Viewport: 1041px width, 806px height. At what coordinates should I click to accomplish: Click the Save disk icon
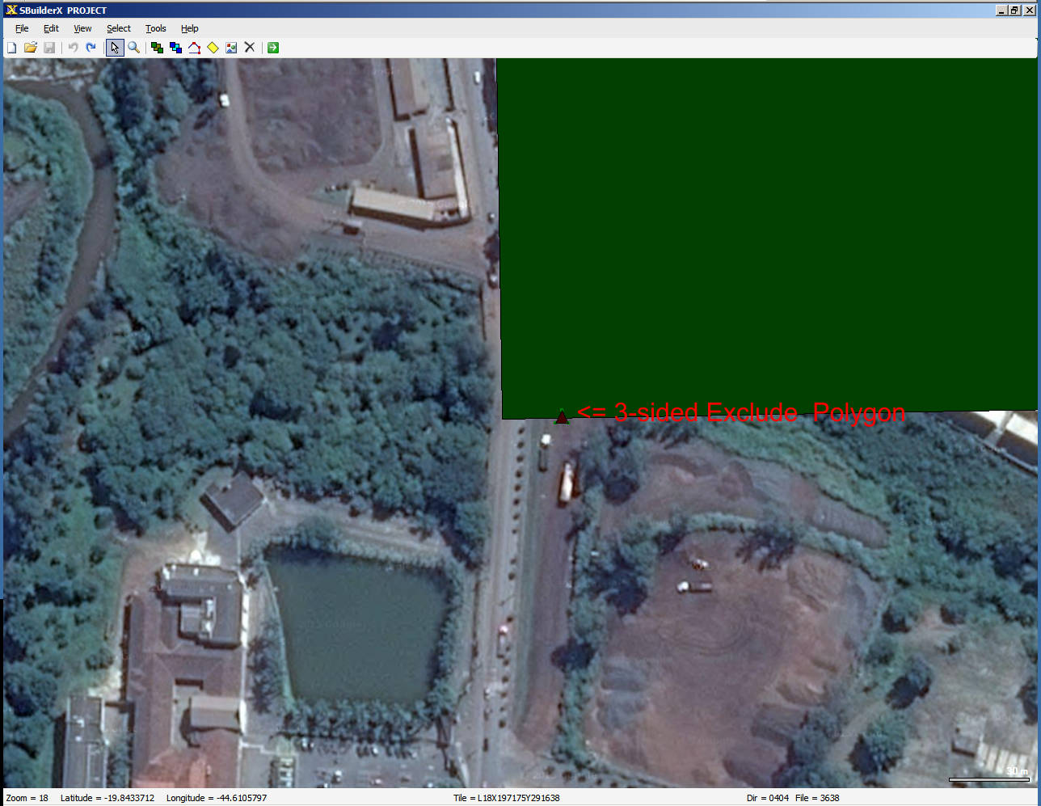point(49,48)
